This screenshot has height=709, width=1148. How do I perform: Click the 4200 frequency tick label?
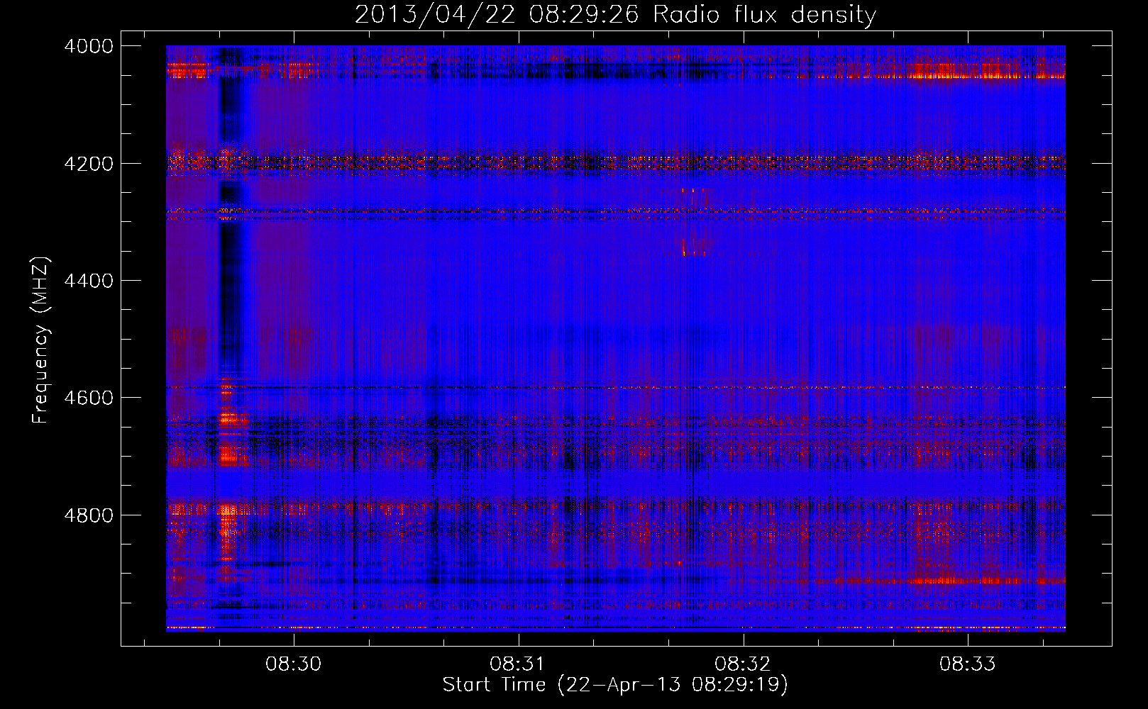[89, 164]
